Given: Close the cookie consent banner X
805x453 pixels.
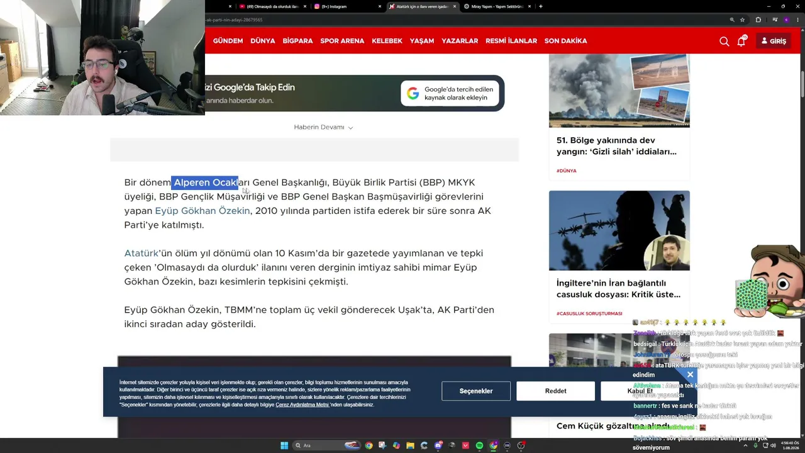Looking at the screenshot, I should point(690,375).
